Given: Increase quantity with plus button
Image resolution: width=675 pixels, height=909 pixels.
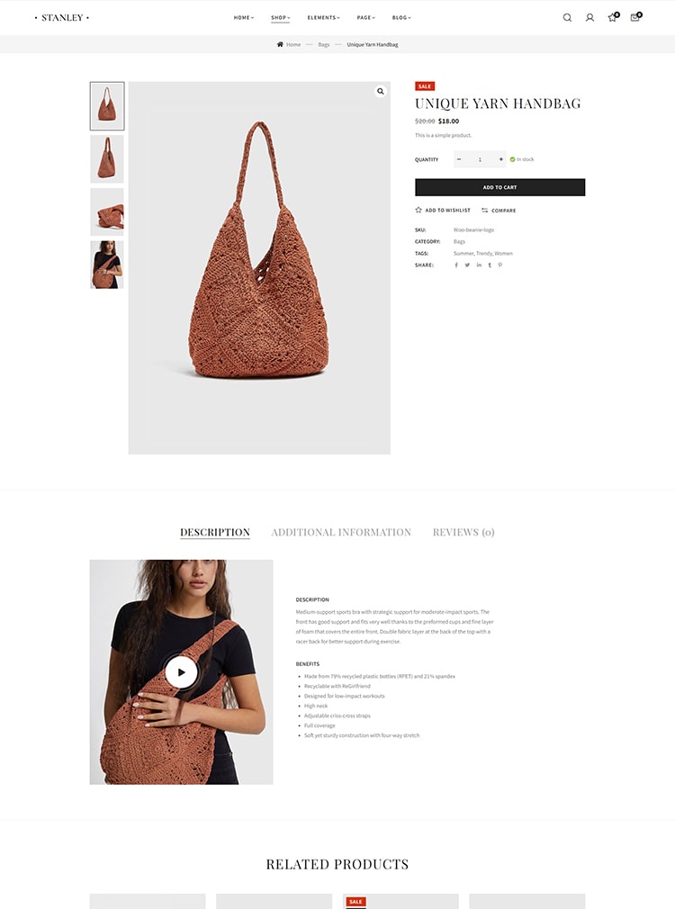Looking at the screenshot, I should coord(501,159).
